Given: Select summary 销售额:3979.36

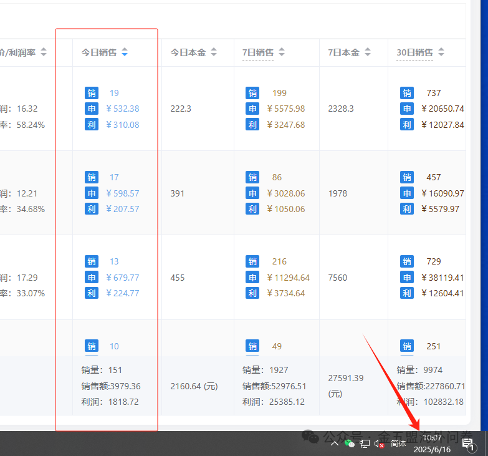Looking at the screenshot, I should tap(111, 386).
